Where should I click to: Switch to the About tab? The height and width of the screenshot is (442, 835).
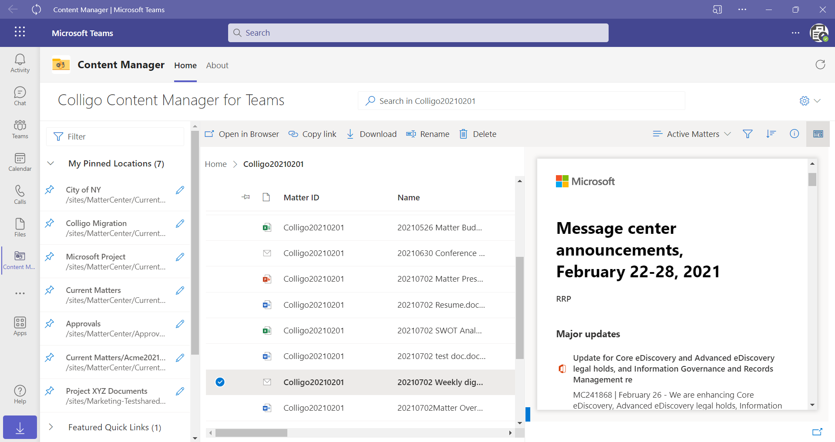click(x=217, y=65)
